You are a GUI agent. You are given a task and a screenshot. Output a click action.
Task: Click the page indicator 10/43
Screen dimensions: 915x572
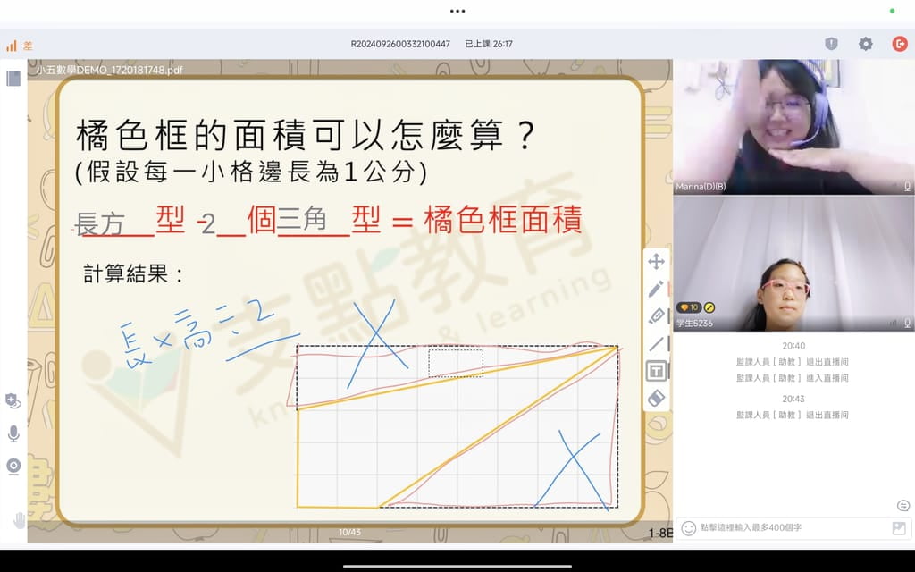[349, 533]
